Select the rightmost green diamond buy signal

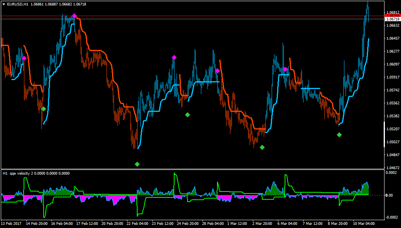pyautogui.click(x=339, y=135)
